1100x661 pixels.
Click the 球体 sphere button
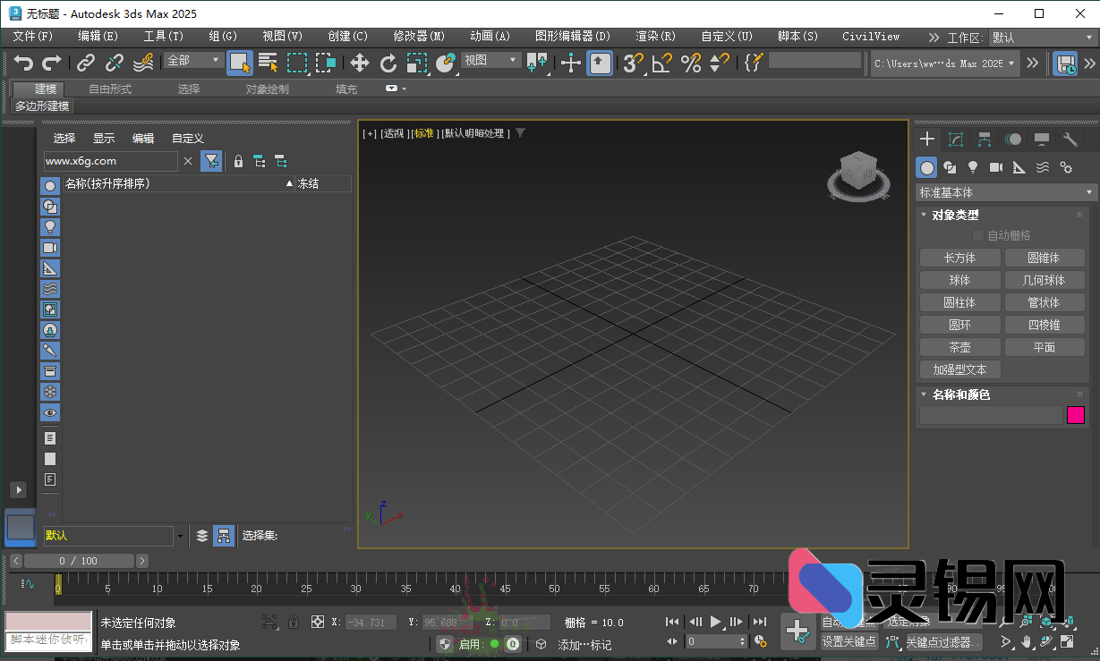pos(959,280)
